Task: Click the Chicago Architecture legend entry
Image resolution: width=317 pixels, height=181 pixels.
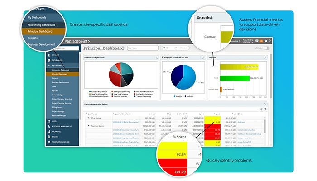Action: point(98,92)
